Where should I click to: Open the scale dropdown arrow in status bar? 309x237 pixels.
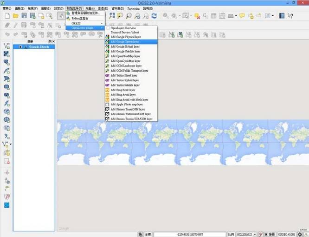(x=255, y=234)
